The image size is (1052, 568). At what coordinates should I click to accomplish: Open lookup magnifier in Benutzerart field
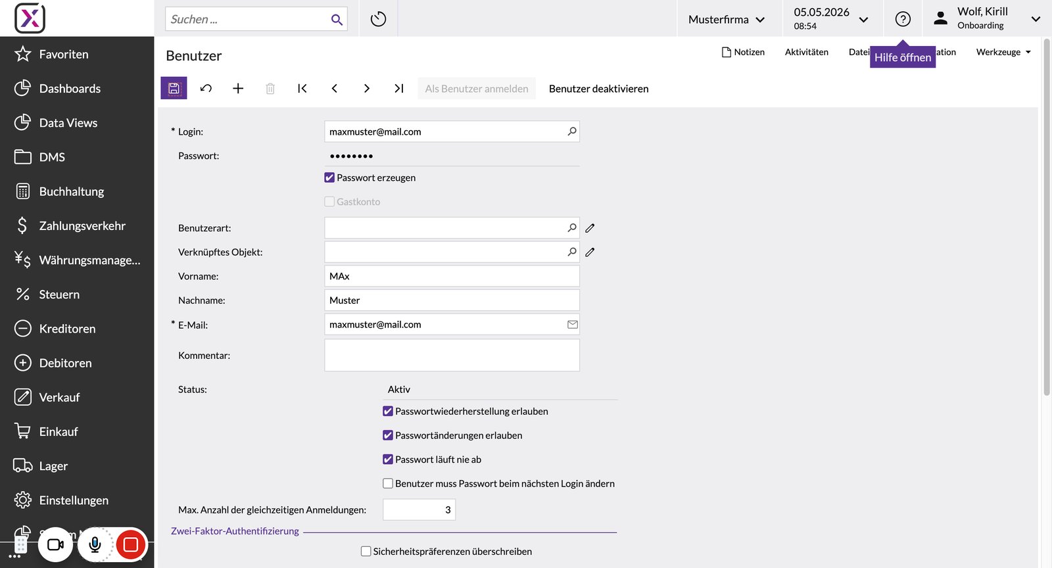(x=572, y=228)
